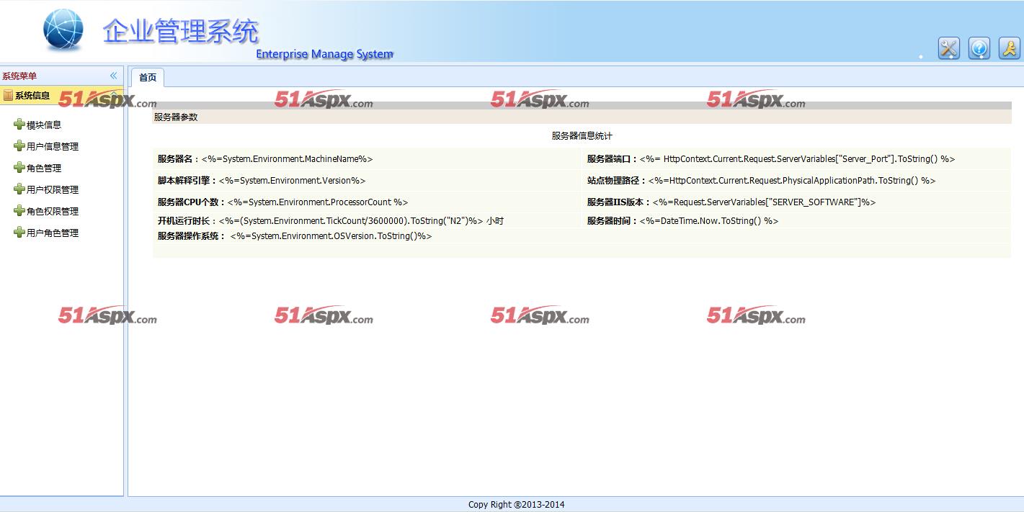The height and width of the screenshot is (512, 1024).
Task: Select the 服务器时间 row text
Action: (682, 221)
